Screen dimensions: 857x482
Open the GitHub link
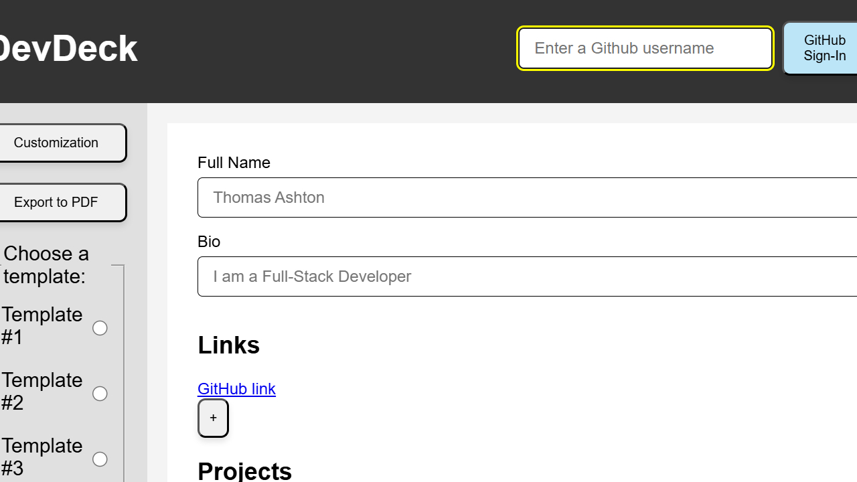236,389
